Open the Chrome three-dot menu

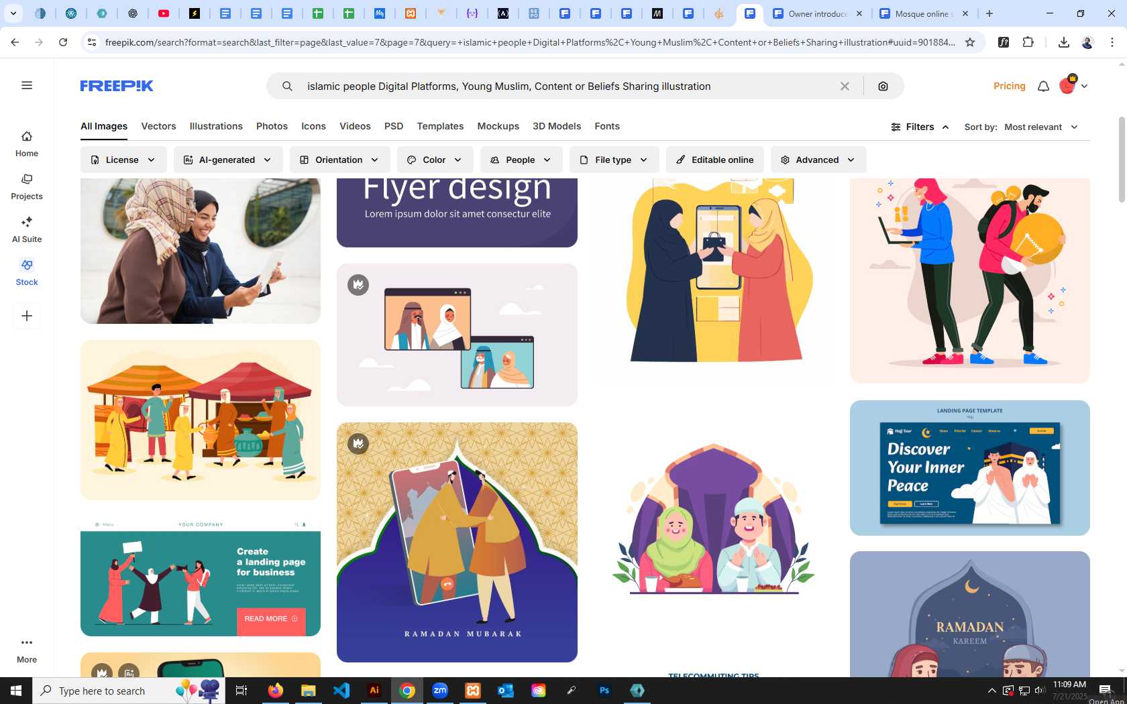(x=1112, y=42)
